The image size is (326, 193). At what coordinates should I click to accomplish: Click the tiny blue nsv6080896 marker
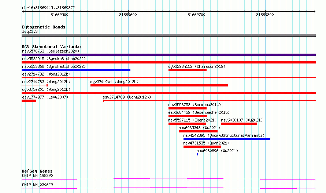pyautogui.click(x=197, y=154)
